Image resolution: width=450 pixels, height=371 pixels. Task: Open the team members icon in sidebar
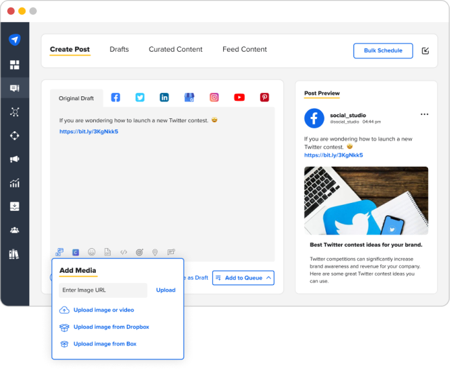click(15, 230)
